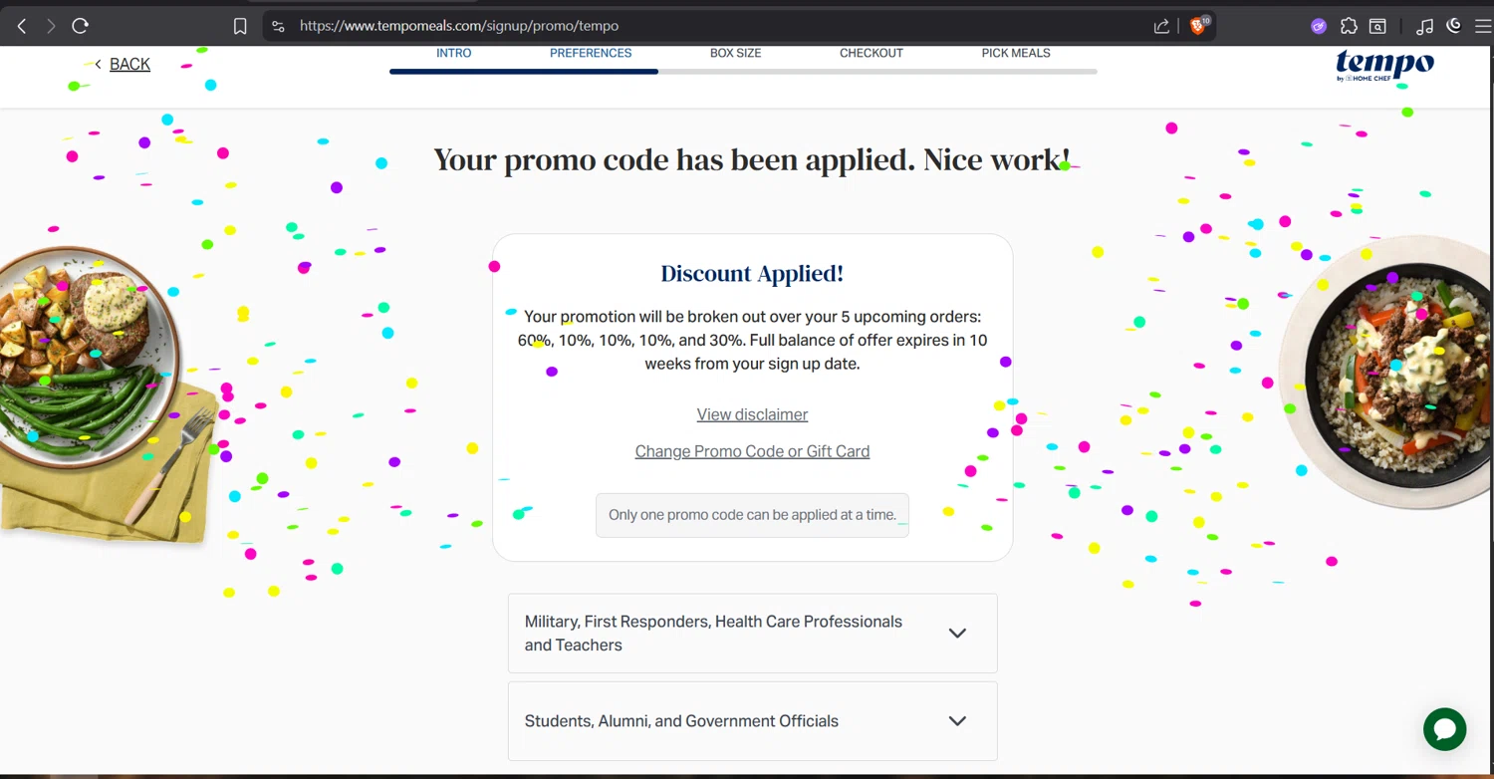Select the CHECKOUT step tab
This screenshot has height=779, width=1494.
point(871,53)
